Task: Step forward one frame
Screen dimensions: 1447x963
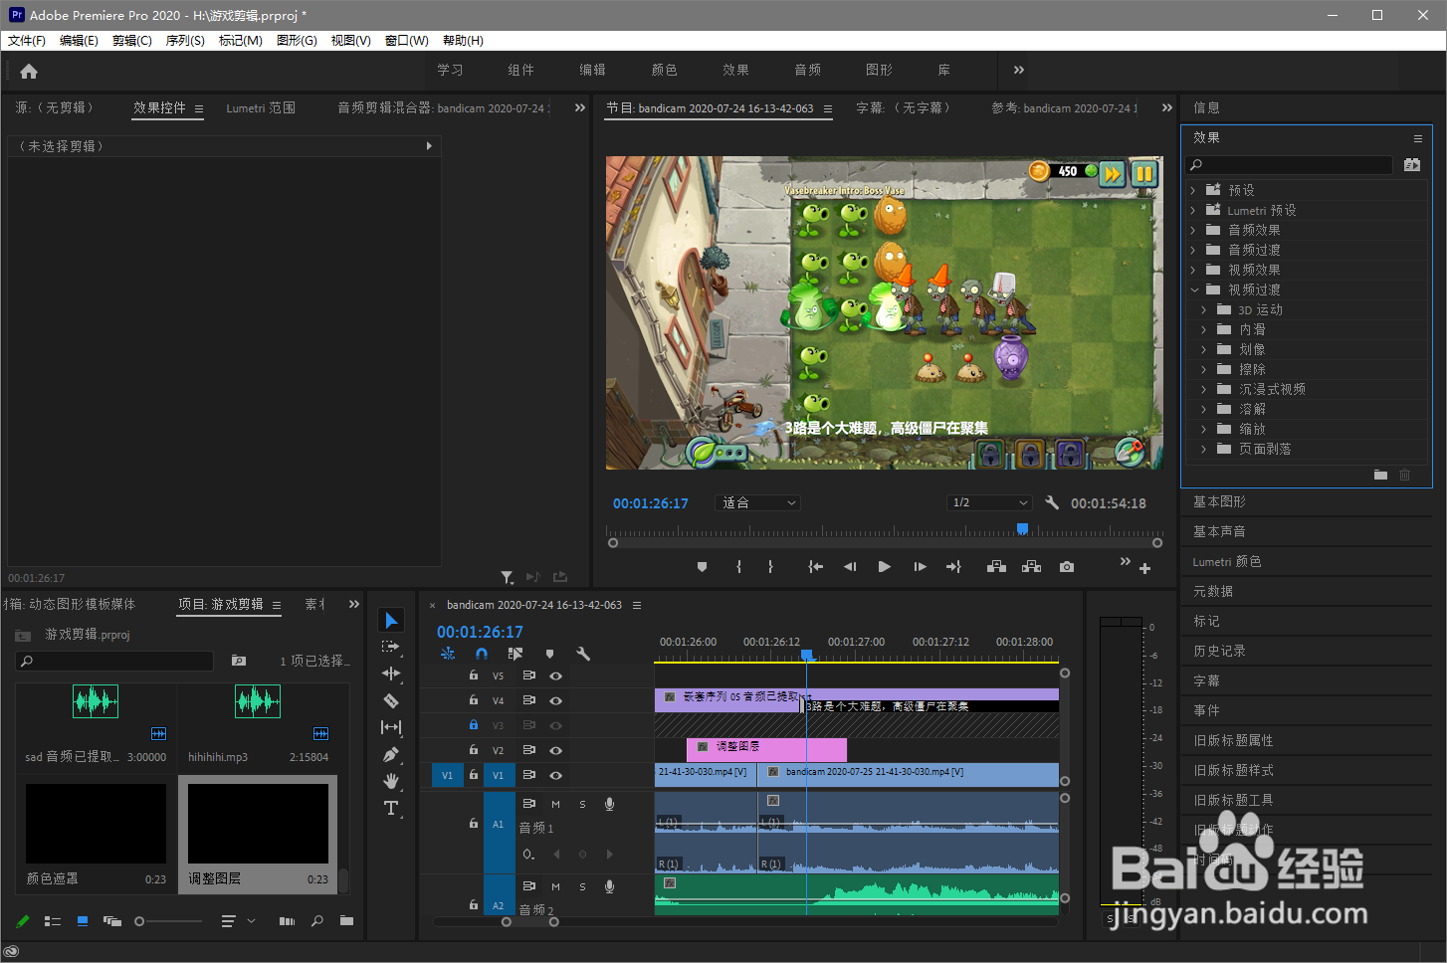Action: click(x=920, y=567)
